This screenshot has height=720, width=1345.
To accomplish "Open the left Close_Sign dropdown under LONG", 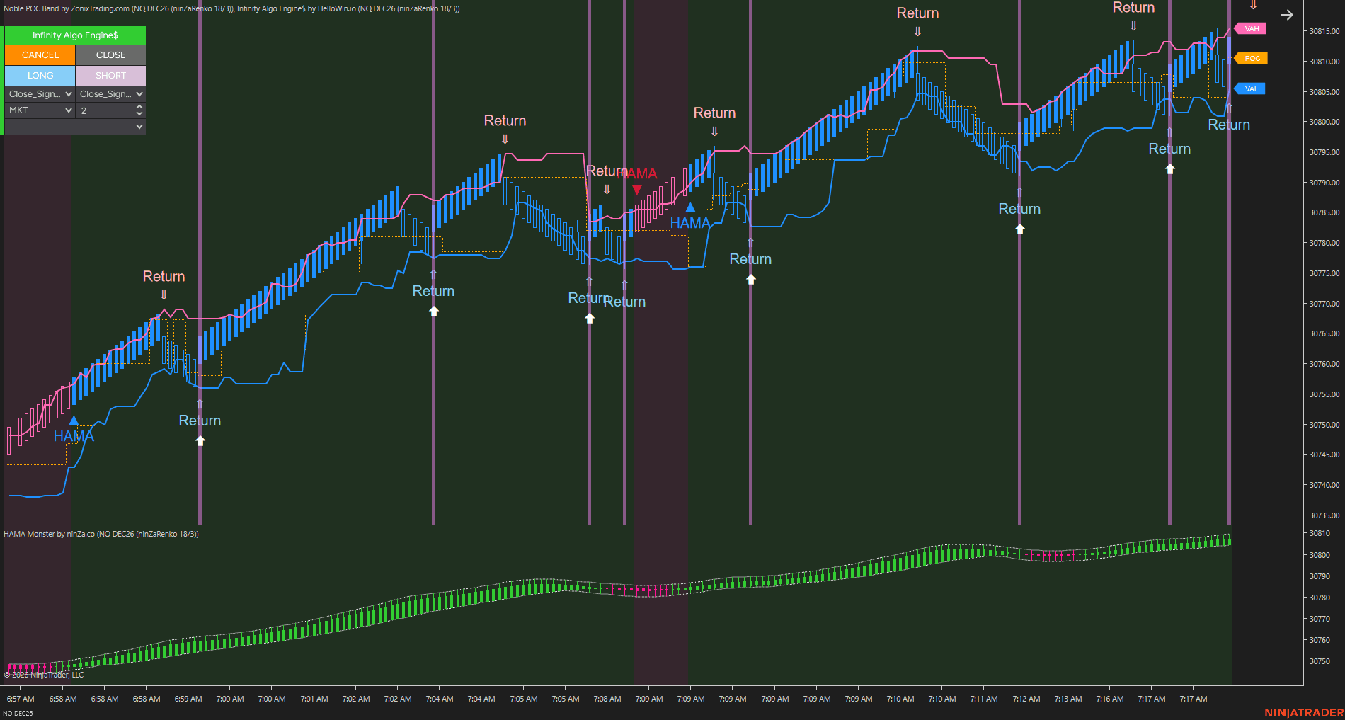I will click(40, 94).
